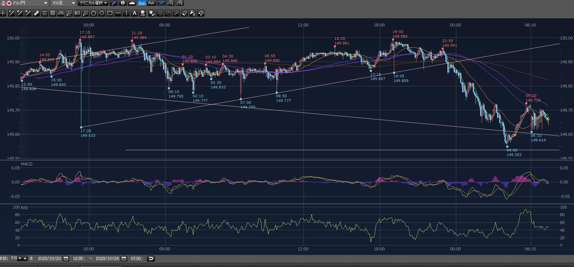Viewport: 574px width, 267px height.
Task: Click the zoom in magnifier icon
Action: pos(180,3)
